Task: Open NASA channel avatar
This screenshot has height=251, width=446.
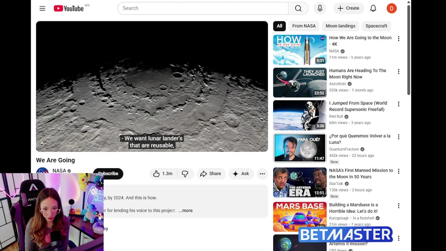Action: (43, 171)
